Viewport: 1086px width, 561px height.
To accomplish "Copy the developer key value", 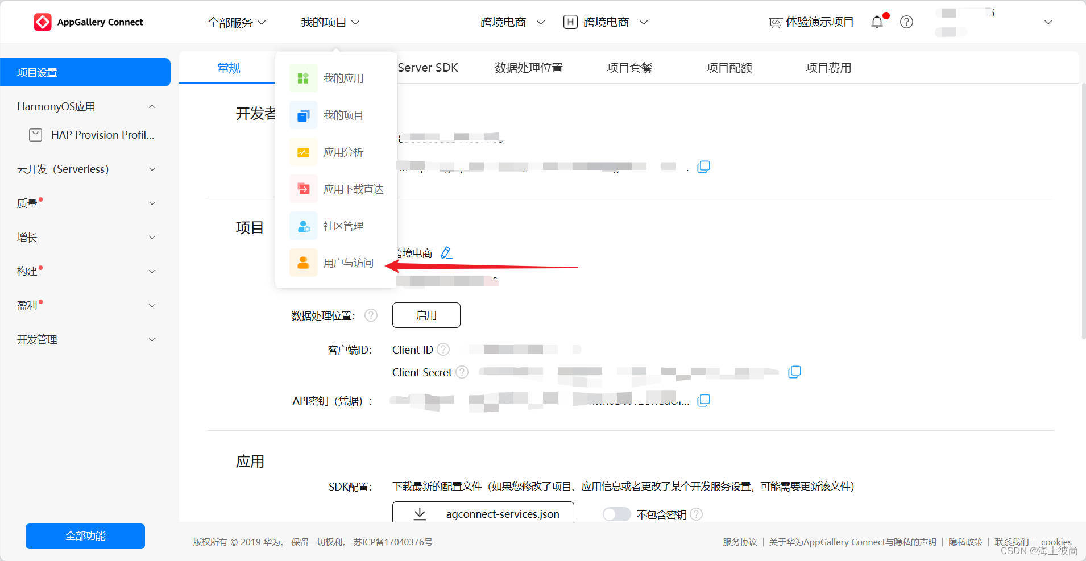I will [x=703, y=167].
